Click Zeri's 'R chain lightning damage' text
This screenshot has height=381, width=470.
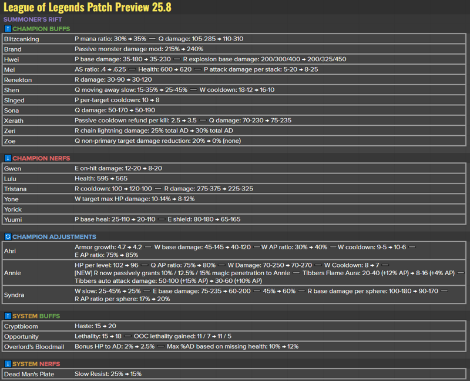click(154, 131)
